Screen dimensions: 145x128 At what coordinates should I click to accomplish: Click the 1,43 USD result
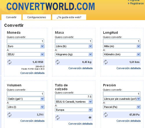point(38,62)
